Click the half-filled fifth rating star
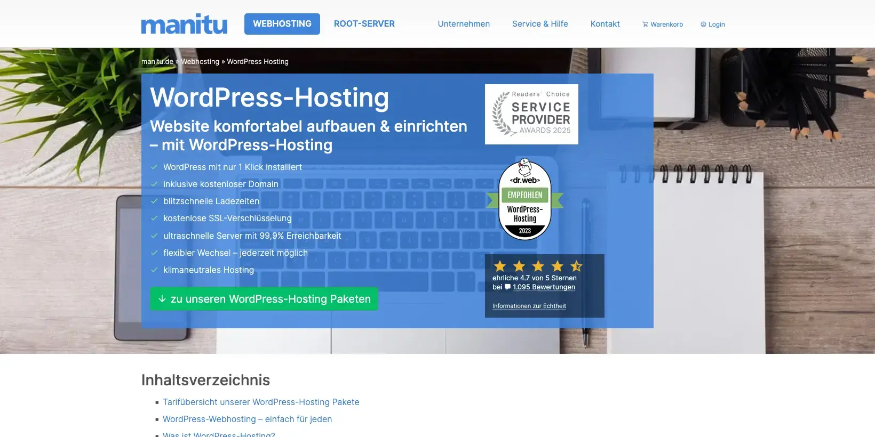The width and height of the screenshot is (875, 437). [x=576, y=266]
